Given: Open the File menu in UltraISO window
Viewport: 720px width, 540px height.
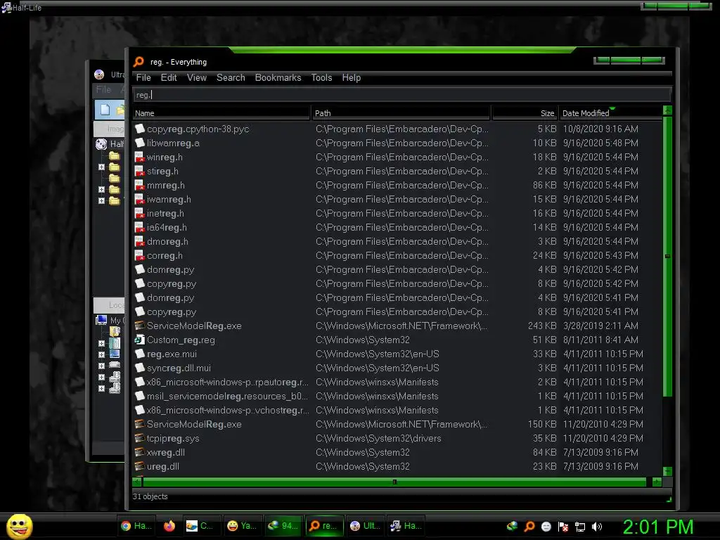Looking at the screenshot, I should pyautogui.click(x=103, y=89).
